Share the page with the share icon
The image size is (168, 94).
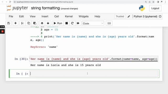click(x=150, y=2)
